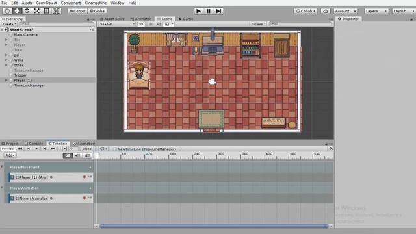Open the Gizmos dropdown
416x234 pixels.
[258, 24]
